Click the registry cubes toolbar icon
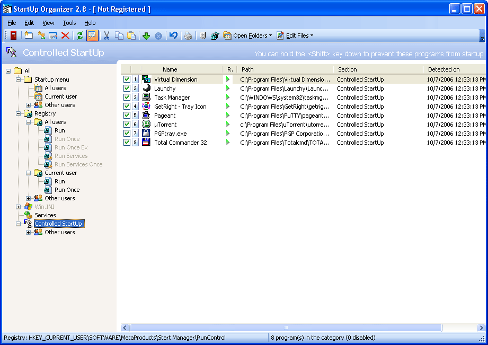 click(215, 36)
